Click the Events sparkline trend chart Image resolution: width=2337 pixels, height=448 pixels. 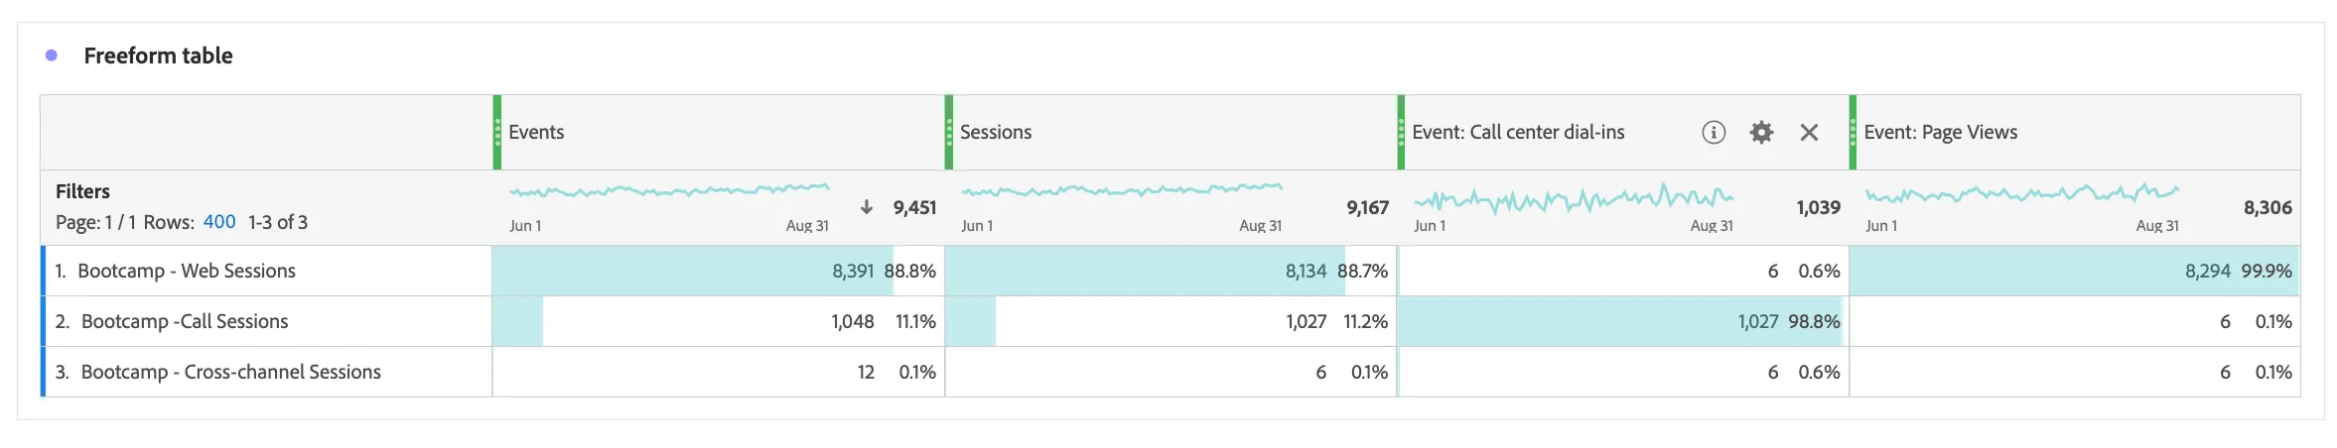click(x=669, y=189)
